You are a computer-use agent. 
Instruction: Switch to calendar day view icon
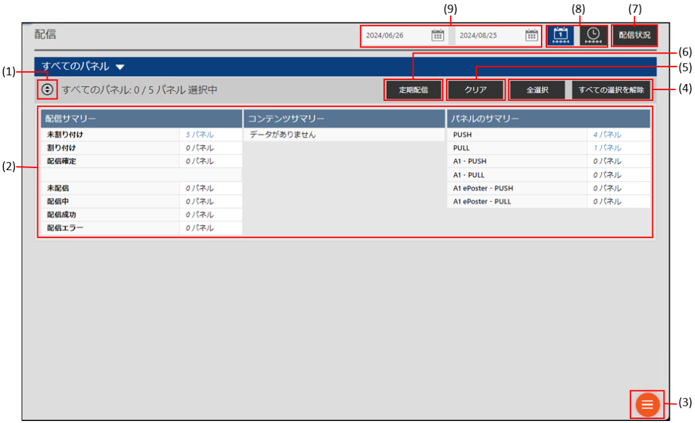pos(560,35)
